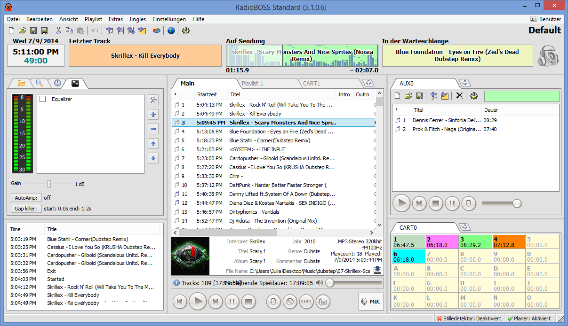Open equalizer effect settings tools icon
568x326 pixels.
pos(153,100)
